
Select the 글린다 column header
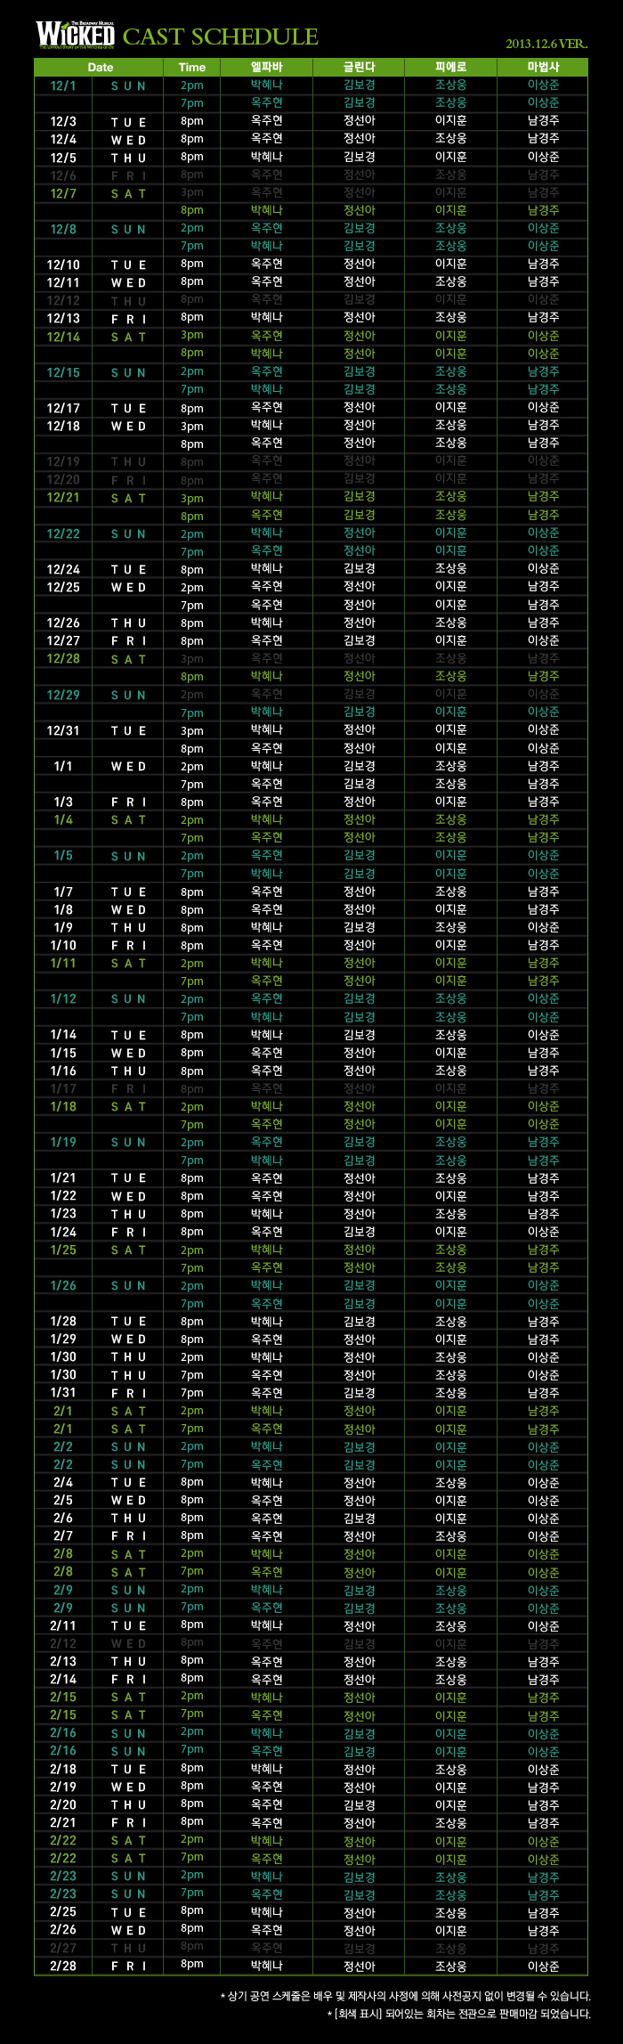359,67
